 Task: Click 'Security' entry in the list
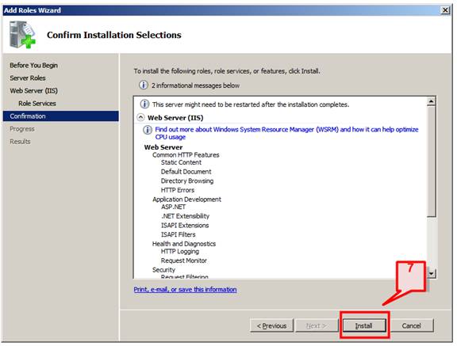[x=163, y=270]
